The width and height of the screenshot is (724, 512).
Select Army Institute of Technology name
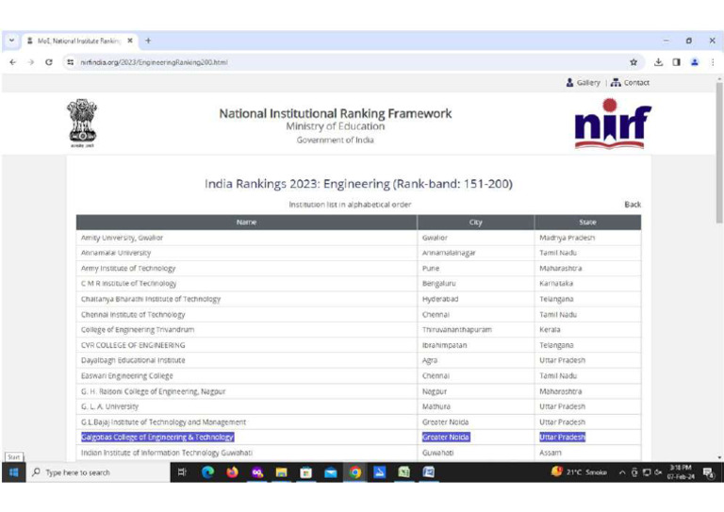coord(128,268)
